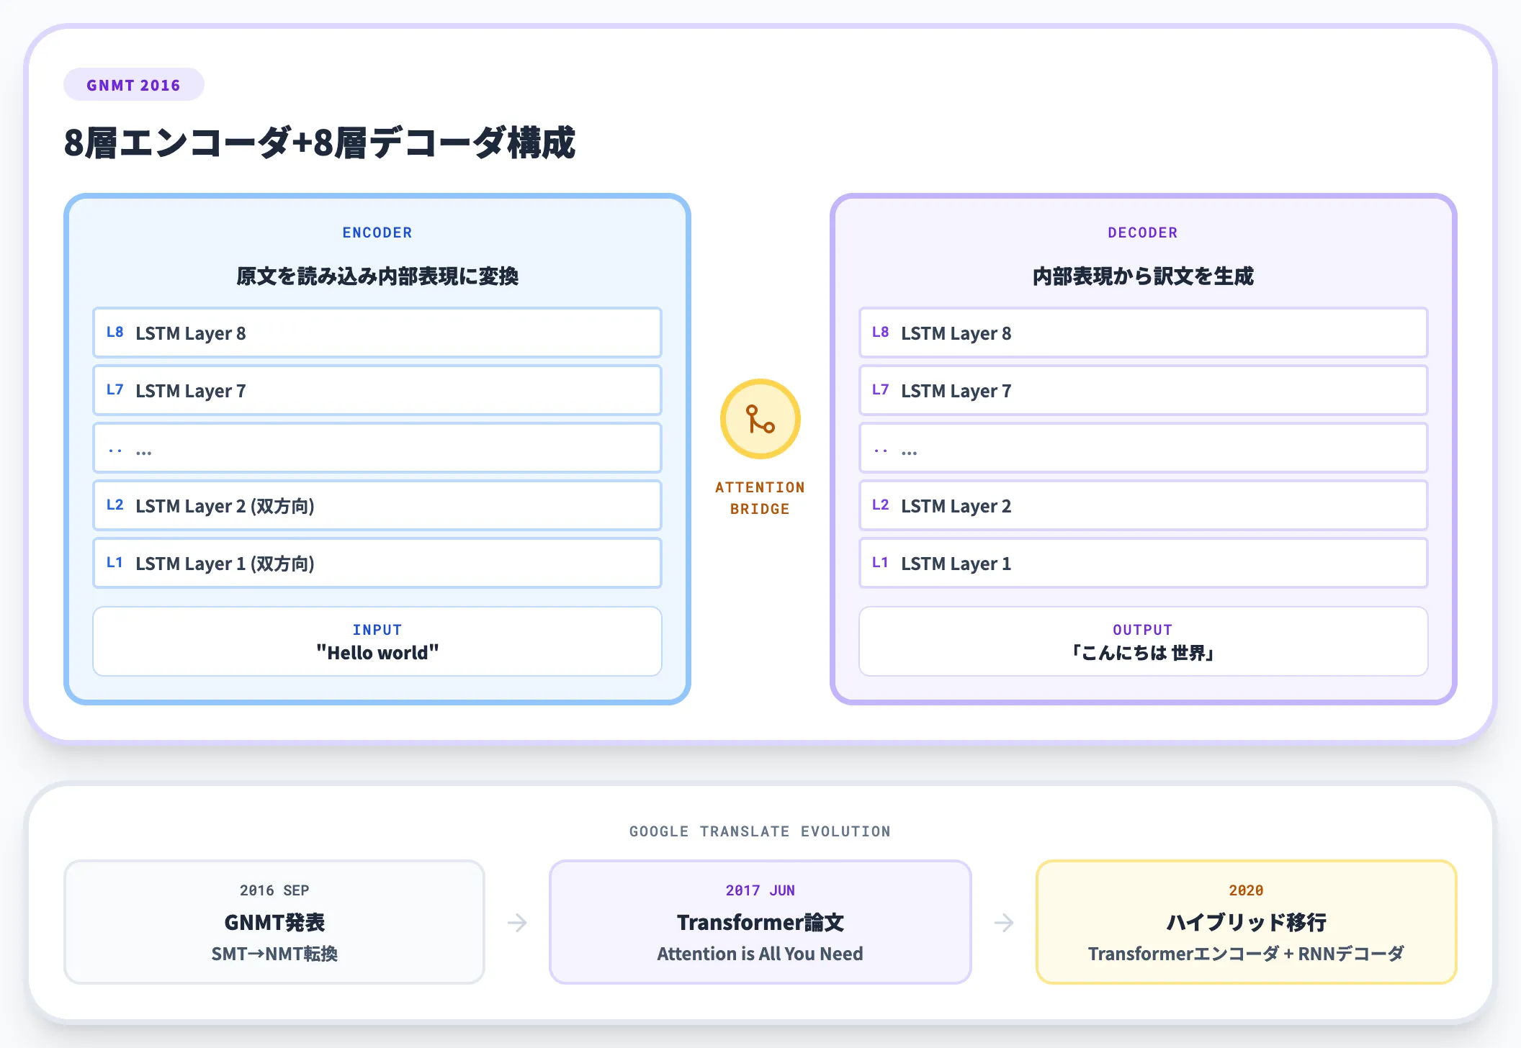Open the 2017 JUN Transformer論文 card

(x=760, y=922)
